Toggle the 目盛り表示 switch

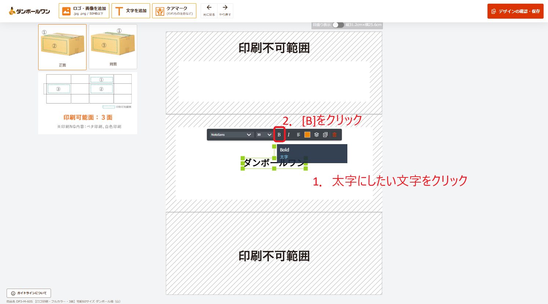(338, 25)
